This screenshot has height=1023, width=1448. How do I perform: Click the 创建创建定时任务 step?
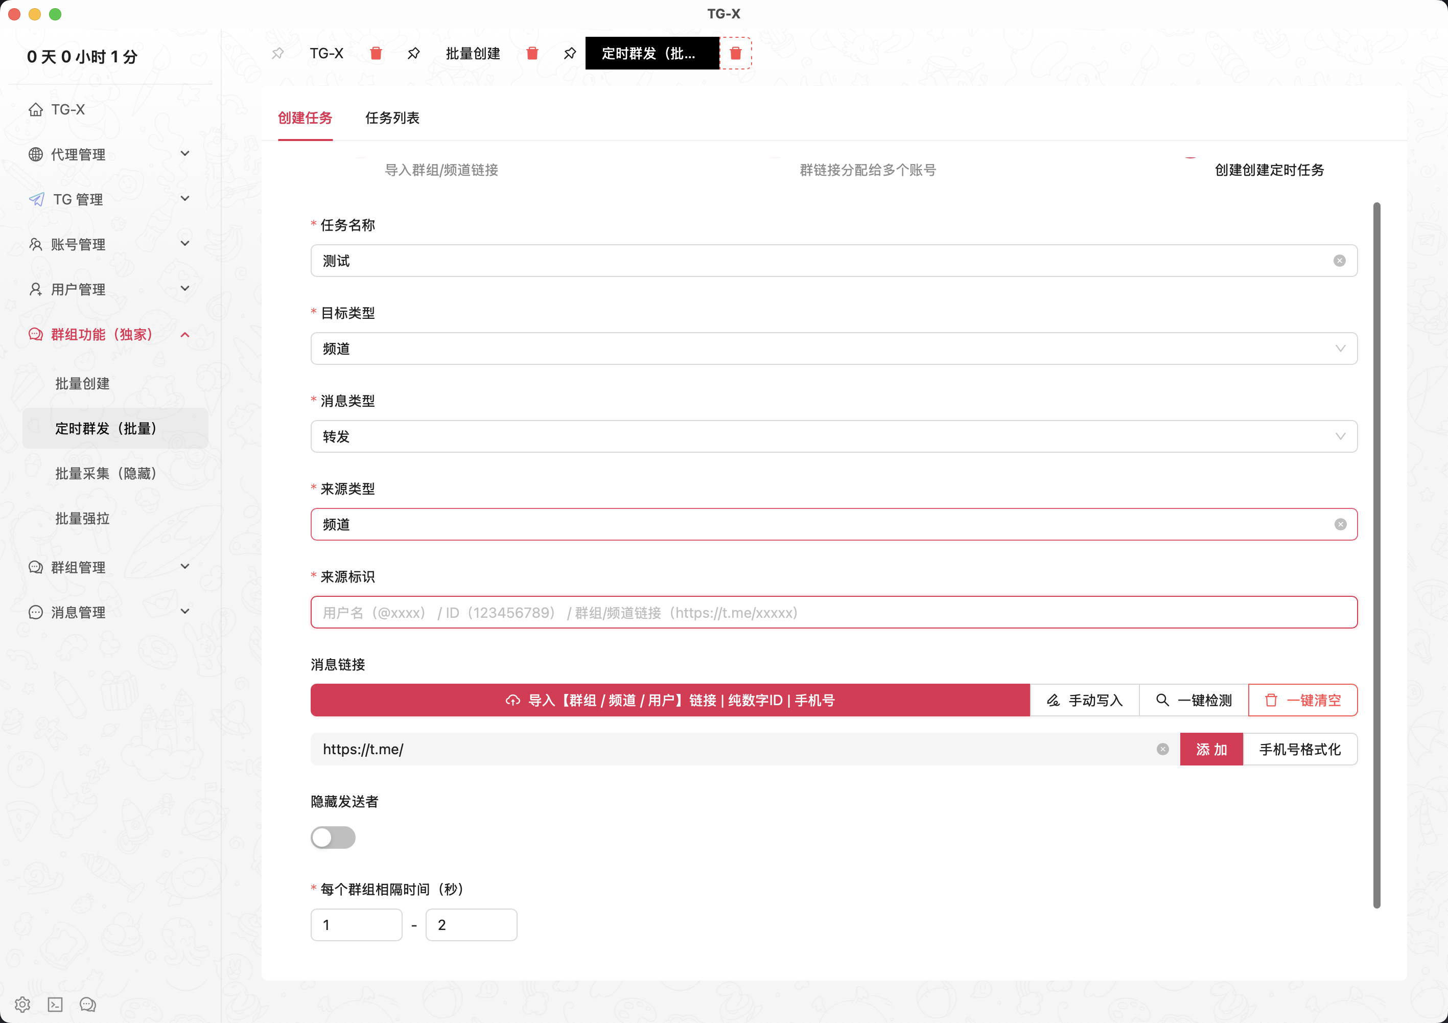point(1269,170)
